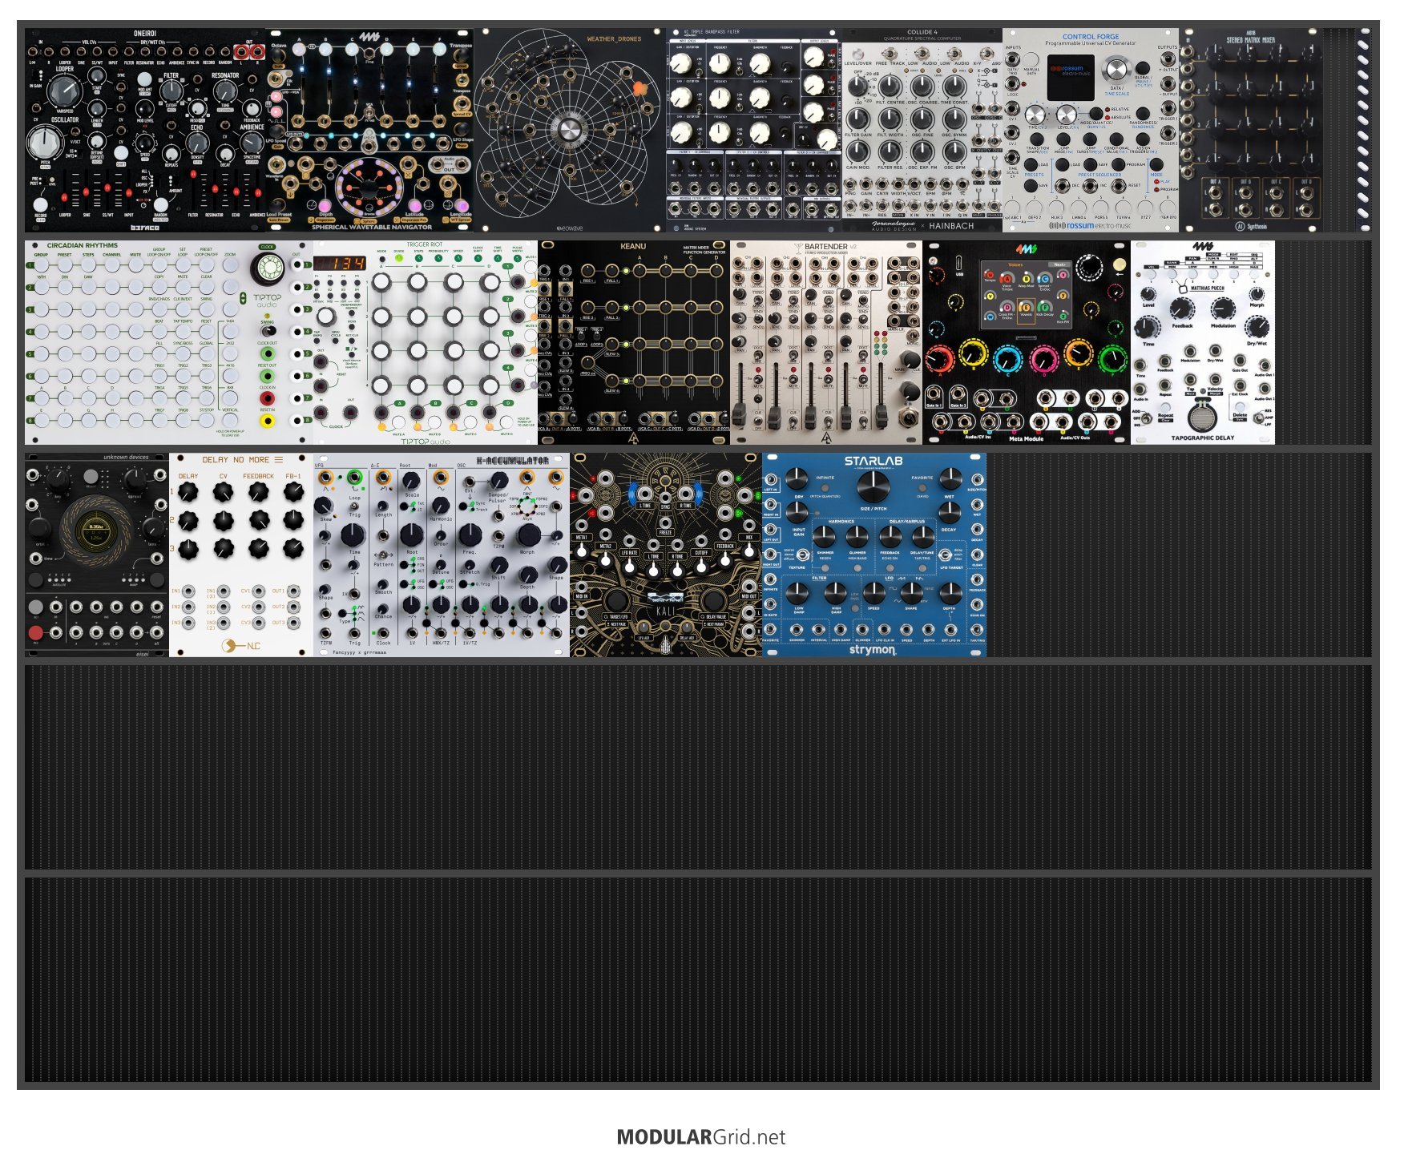
Task: Click the USB port on Meta Module
Action: pos(959,264)
